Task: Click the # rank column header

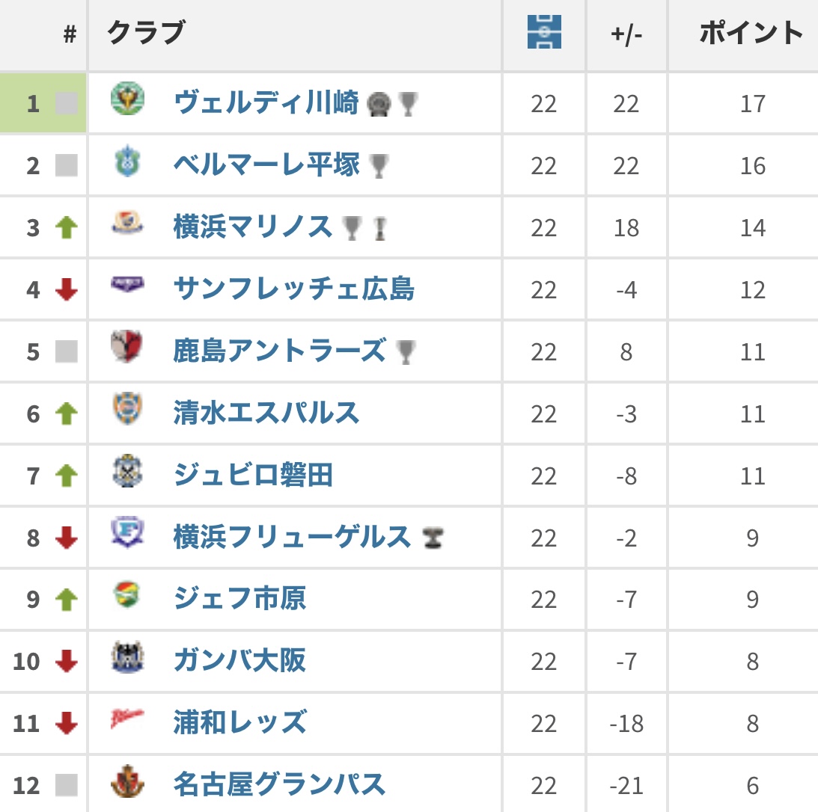Action: [70, 34]
